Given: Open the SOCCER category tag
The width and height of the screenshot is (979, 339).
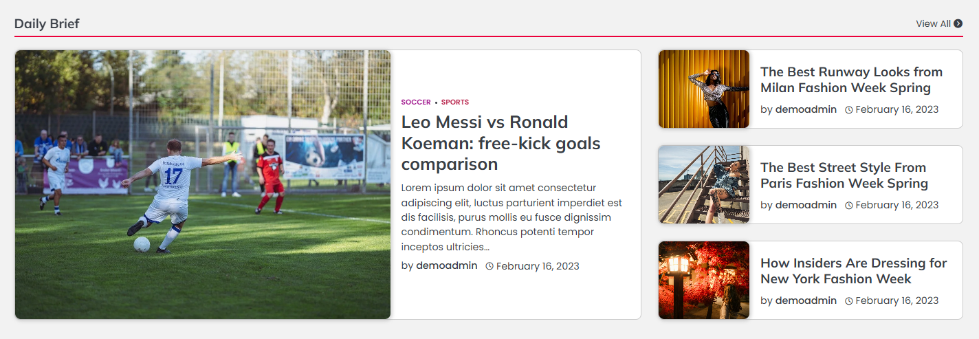Looking at the screenshot, I should click(x=416, y=102).
